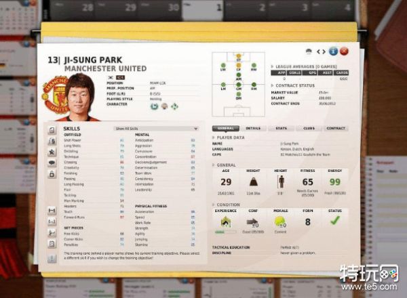Image resolution: width=407 pixels, height=298 pixels.
Task: Select the Acceleration fitness skill row
Action: pos(165,212)
